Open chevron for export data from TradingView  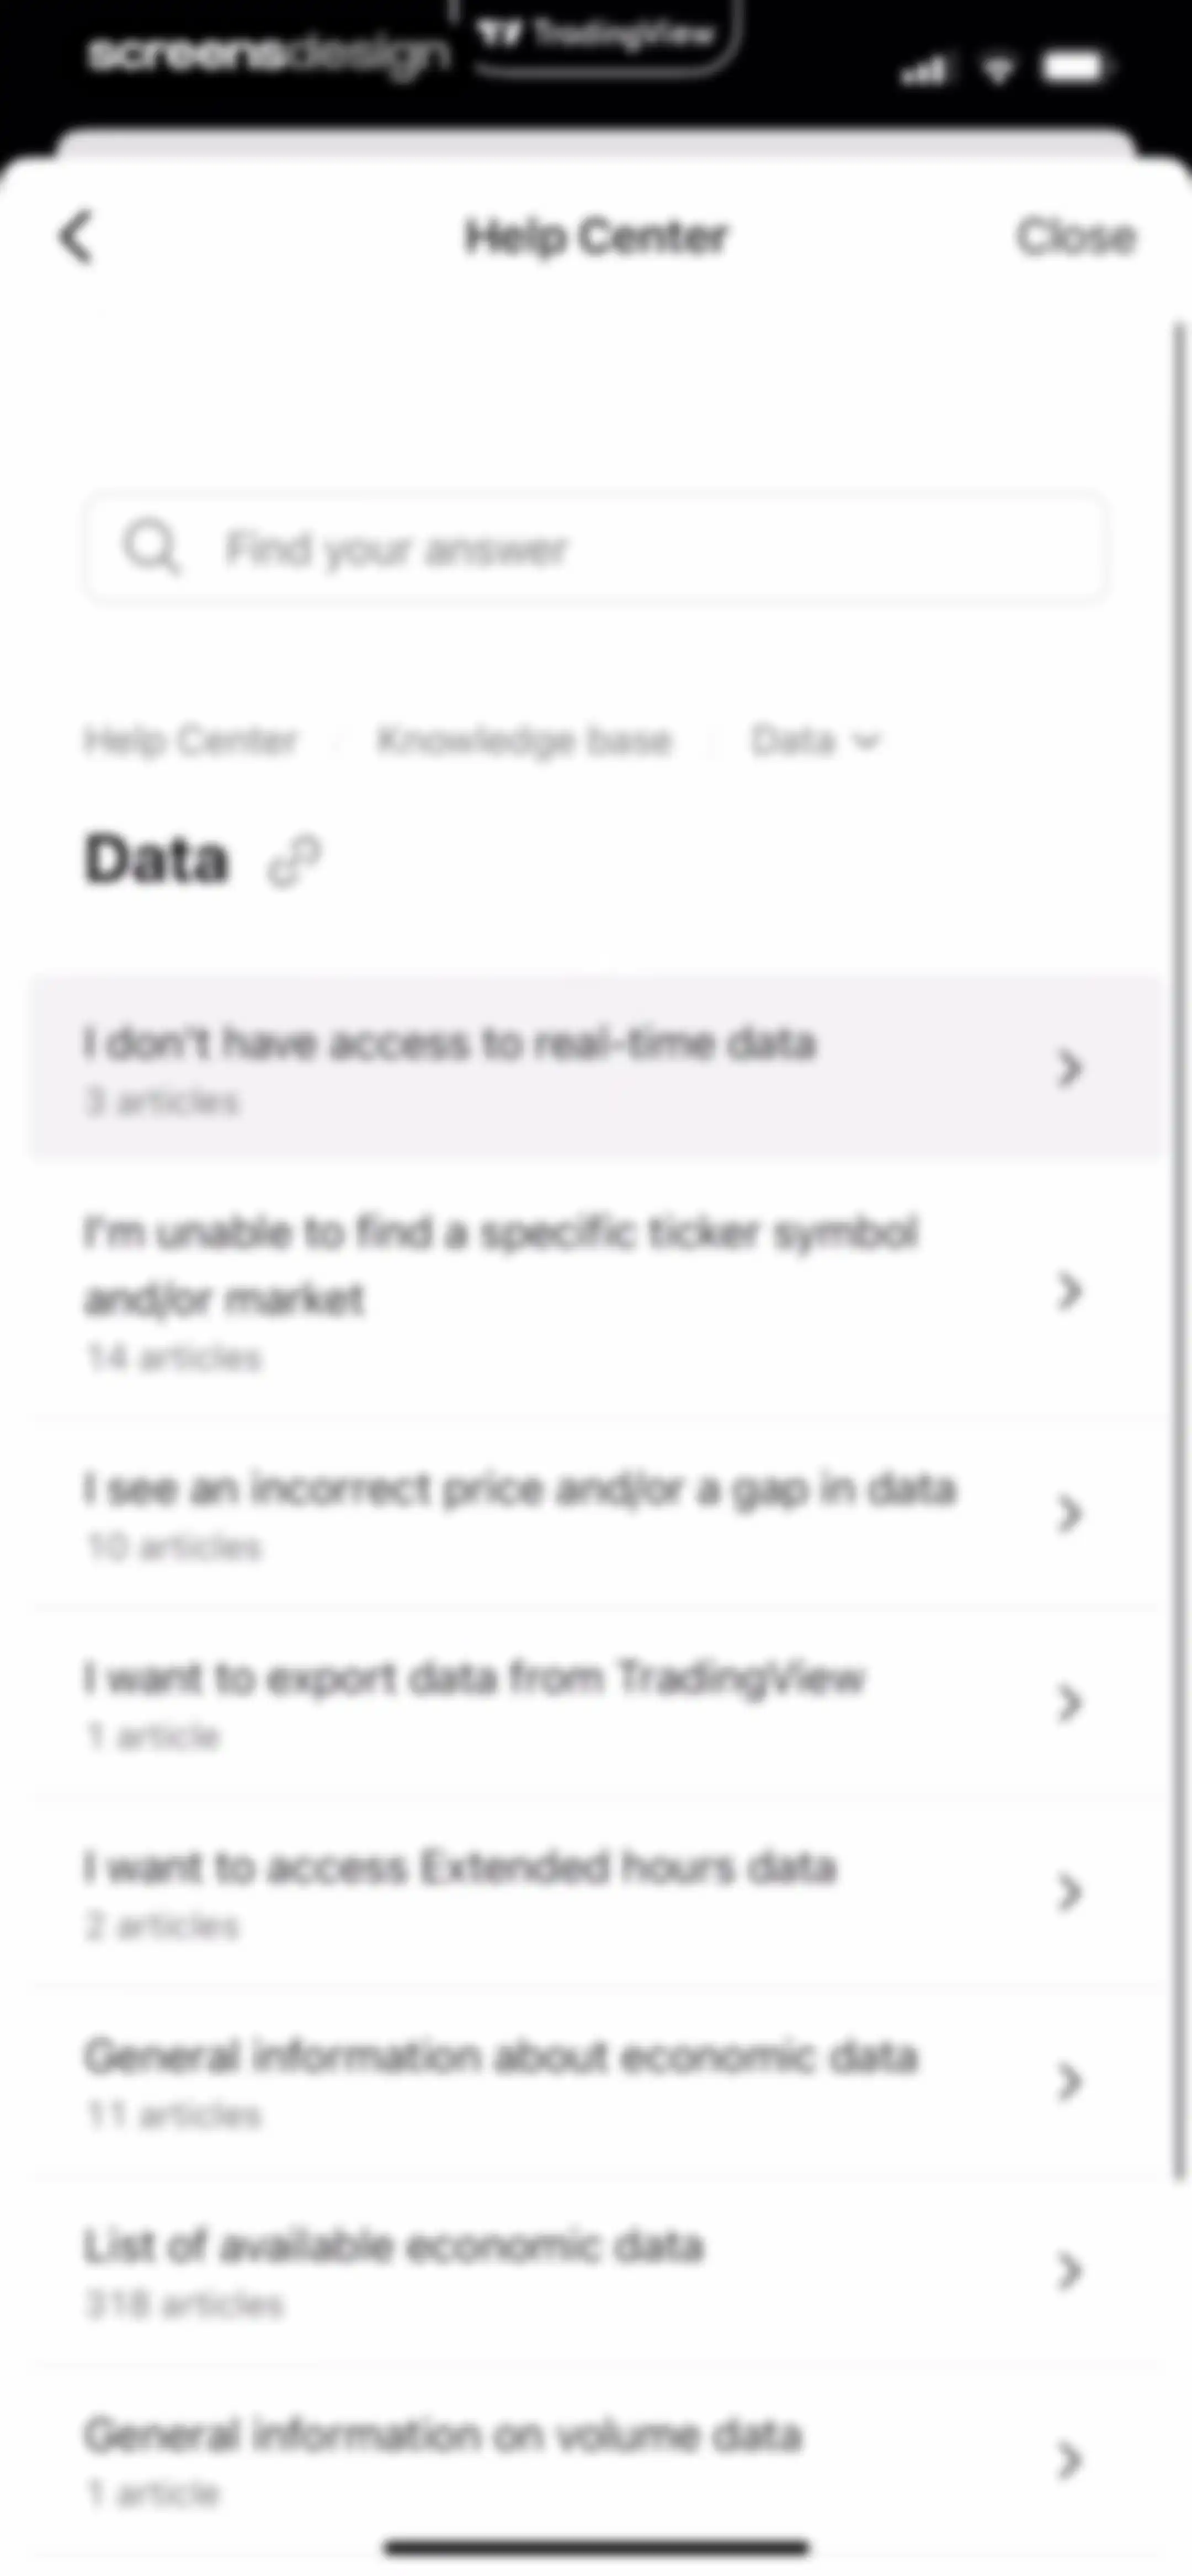click(x=1069, y=1702)
